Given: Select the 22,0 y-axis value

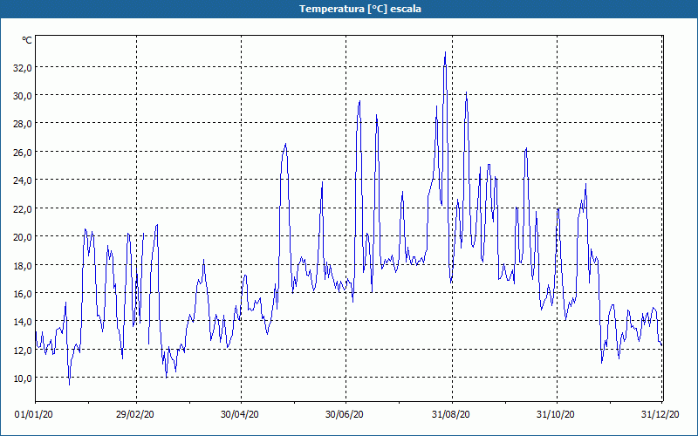Looking at the screenshot, I should pos(22,208).
